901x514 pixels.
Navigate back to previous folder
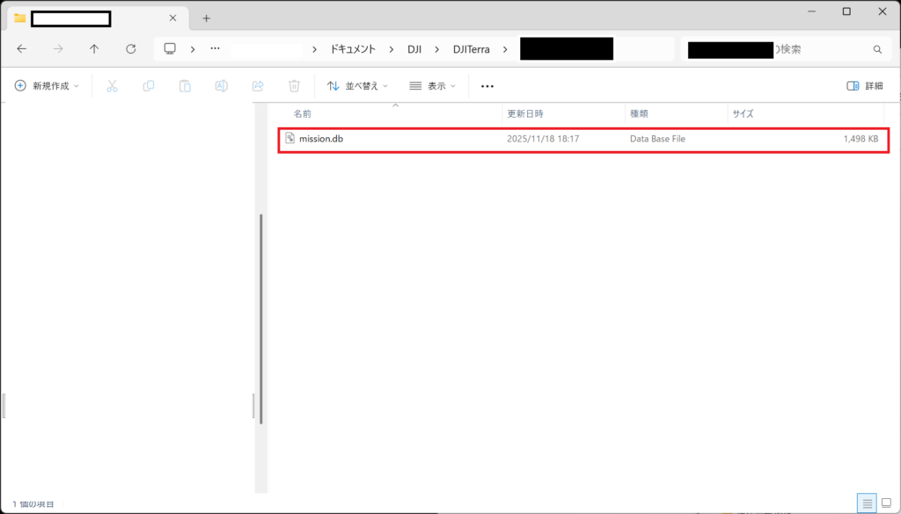22,49
